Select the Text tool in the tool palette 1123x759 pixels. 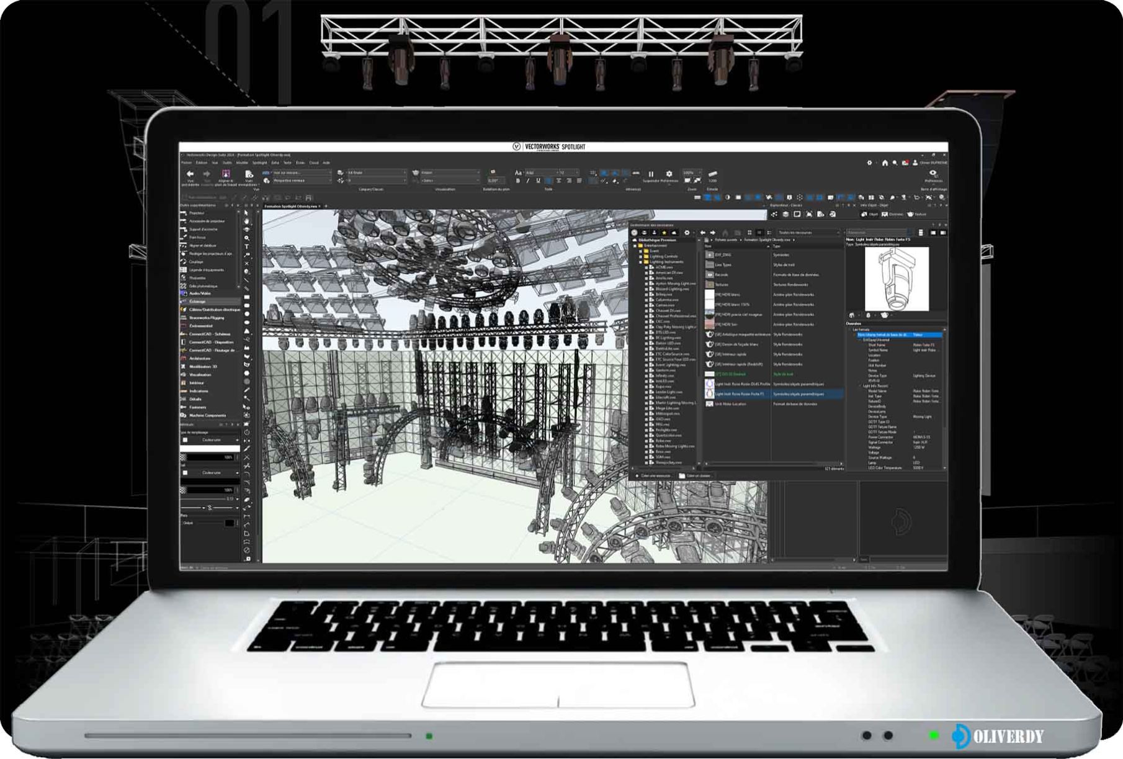click(246, 245)
